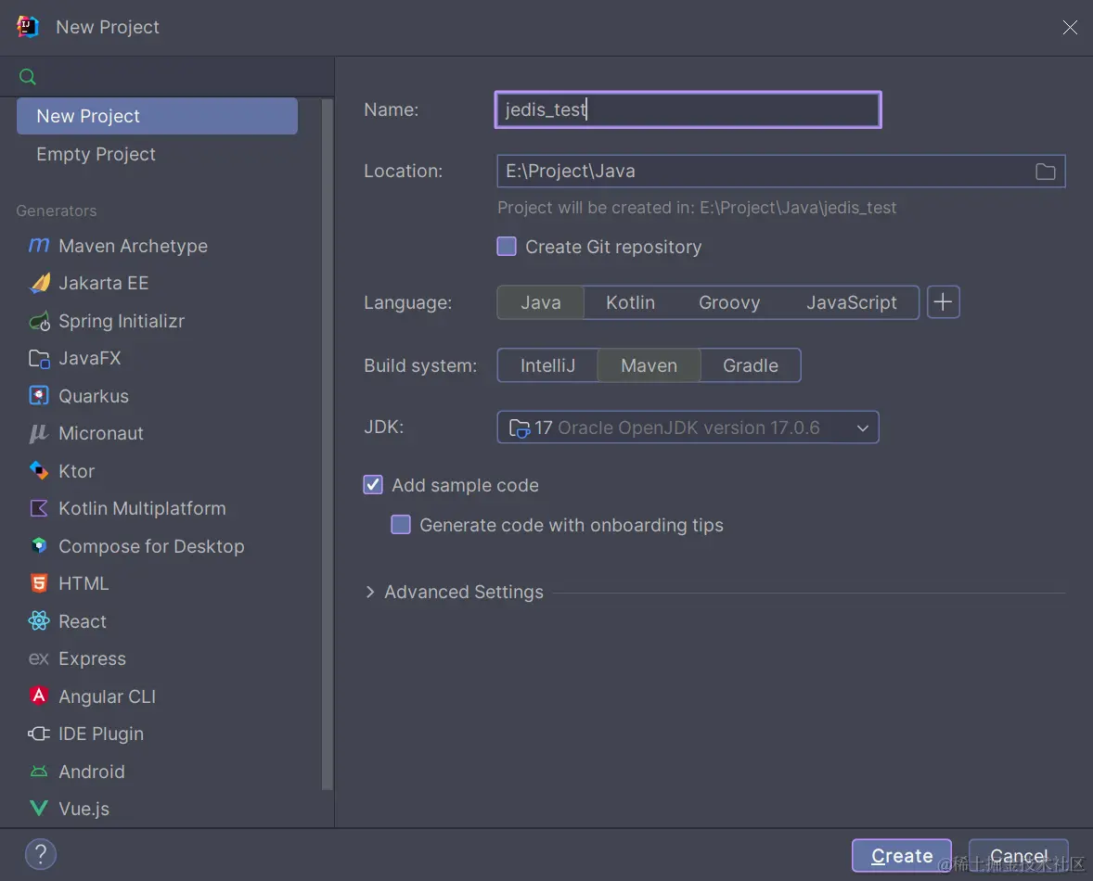Click the React atom icon
This screenshot has height=881, width=1093.
pyautogui.click(x=39, y=620)
